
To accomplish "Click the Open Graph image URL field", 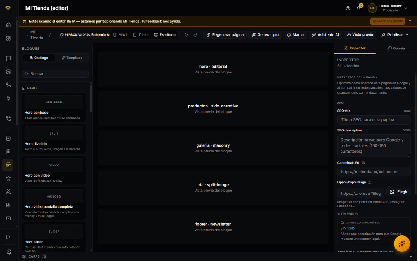I will point(361,193).
